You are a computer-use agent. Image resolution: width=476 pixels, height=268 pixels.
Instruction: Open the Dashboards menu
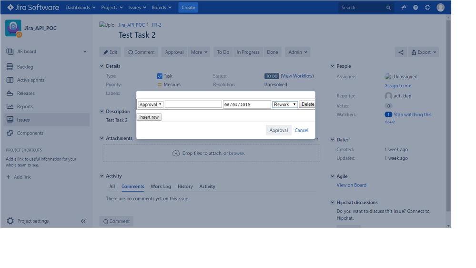81,8
